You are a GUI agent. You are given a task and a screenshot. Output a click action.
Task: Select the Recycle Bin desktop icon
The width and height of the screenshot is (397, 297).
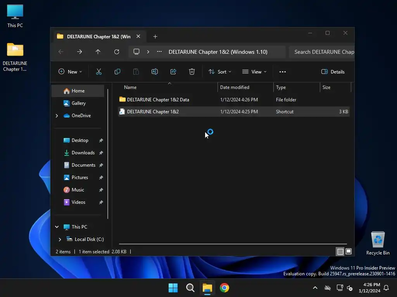(378, 243)
